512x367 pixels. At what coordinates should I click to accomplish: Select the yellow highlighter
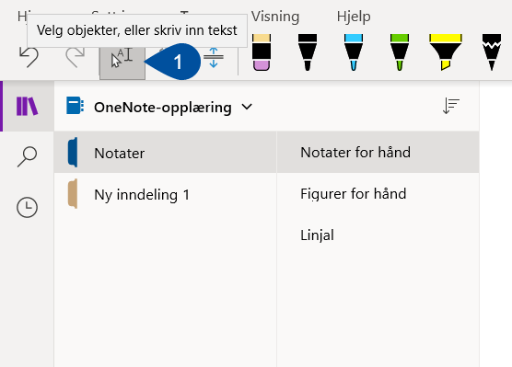tap(446, 52)
